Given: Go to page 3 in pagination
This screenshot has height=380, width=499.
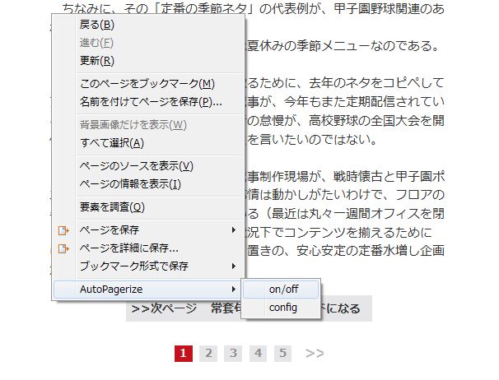Looking at the screenshot, I should point(234,354).
